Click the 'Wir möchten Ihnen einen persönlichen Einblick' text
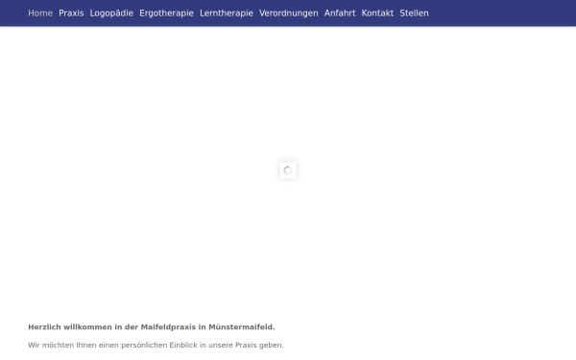Viewport: 576px width, 360px height. click(156, 345)
